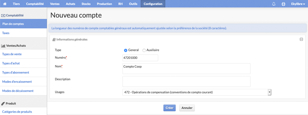Open Modes de décaissement
Screen dimensions: 308x115
pyautogui.click(x=23, y=91)
